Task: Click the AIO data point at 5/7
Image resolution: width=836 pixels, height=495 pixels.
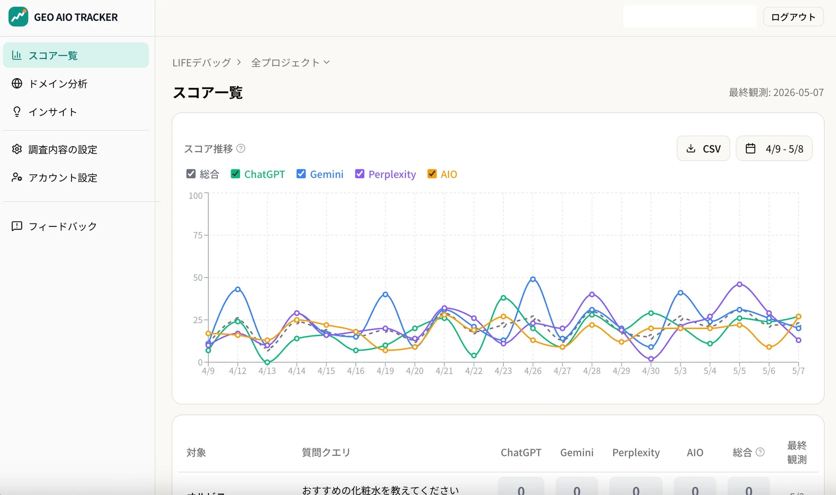Action: point(798,317)
